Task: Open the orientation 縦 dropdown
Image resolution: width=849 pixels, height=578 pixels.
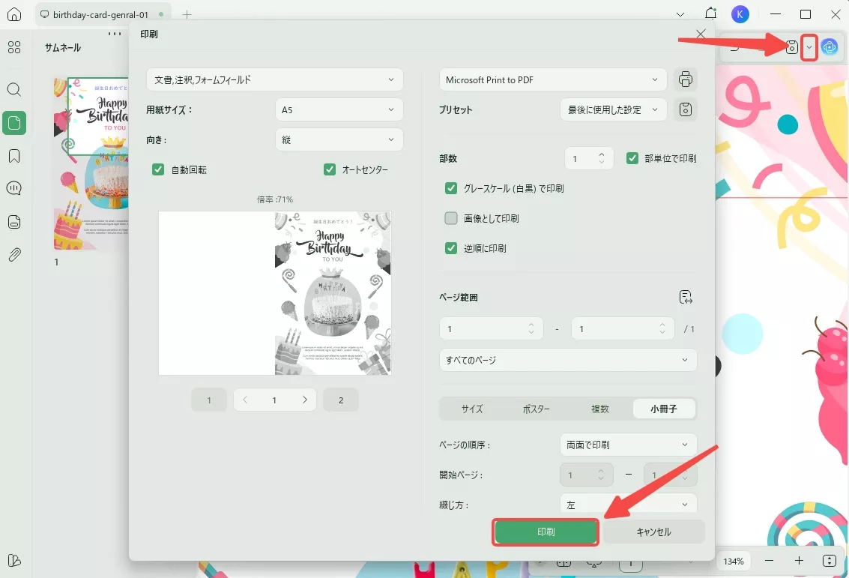Action: click(x=339, y=139)
